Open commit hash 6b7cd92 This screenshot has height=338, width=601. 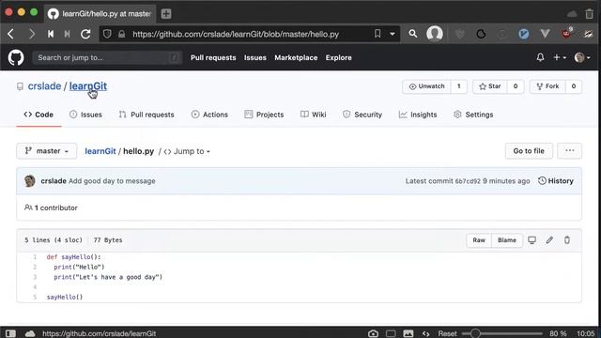pyautogui.click(x=468, y=181)
